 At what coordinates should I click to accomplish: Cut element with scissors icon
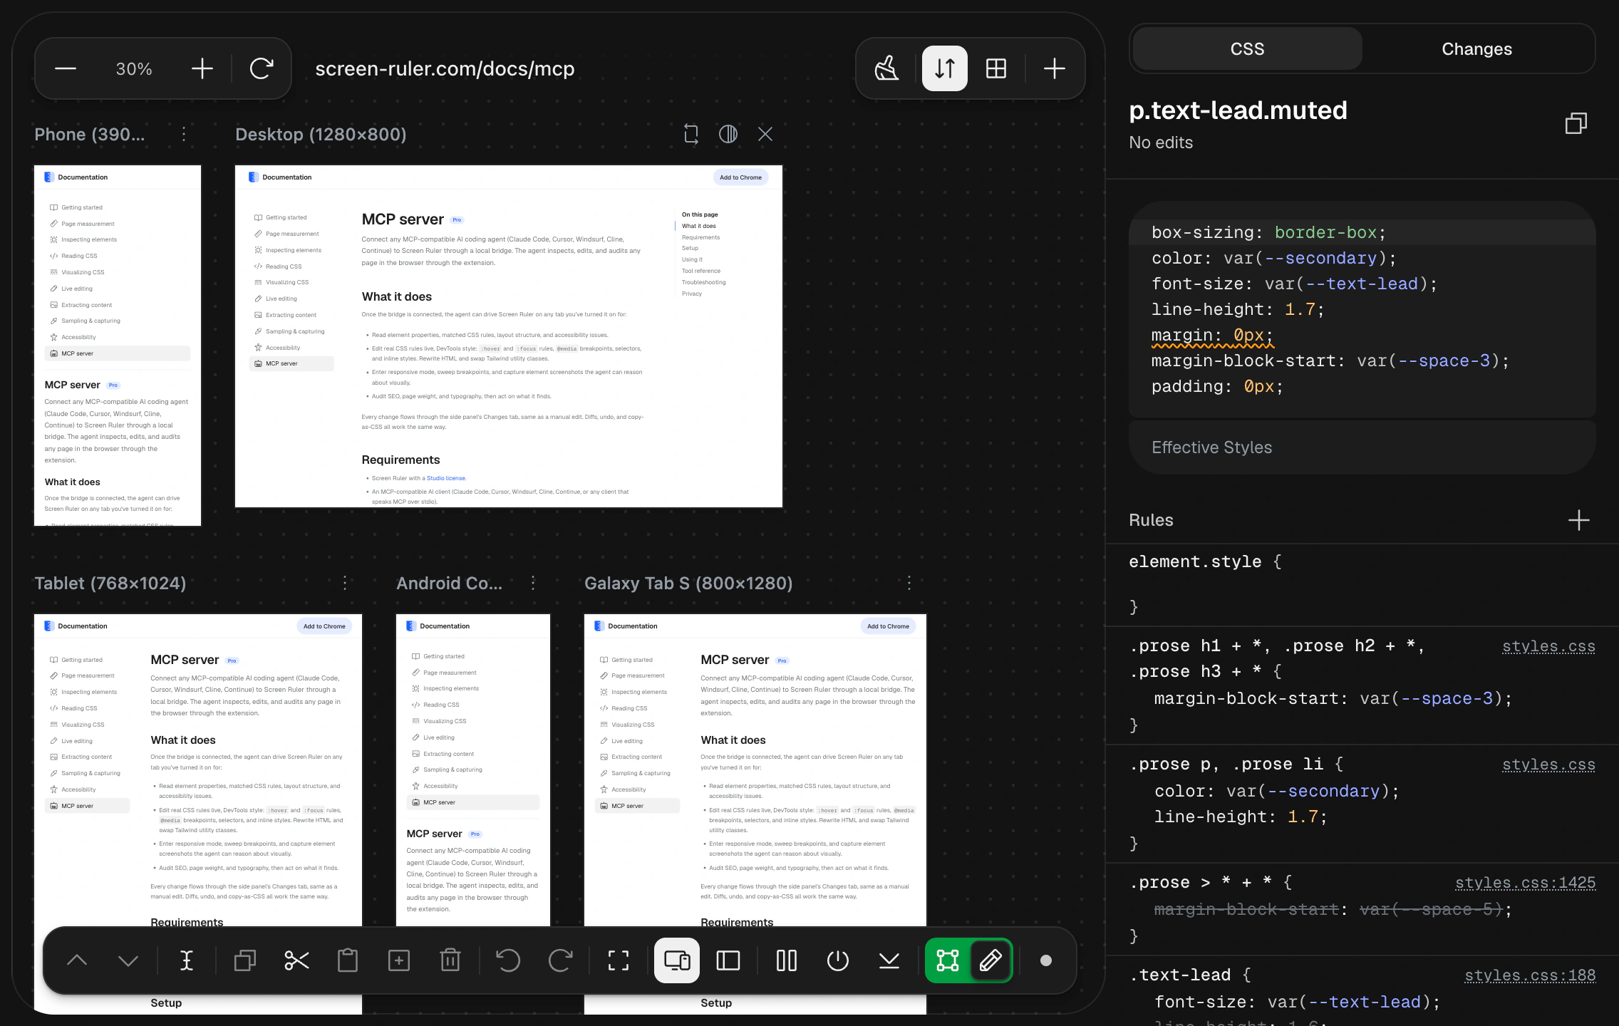pos(296,960)
